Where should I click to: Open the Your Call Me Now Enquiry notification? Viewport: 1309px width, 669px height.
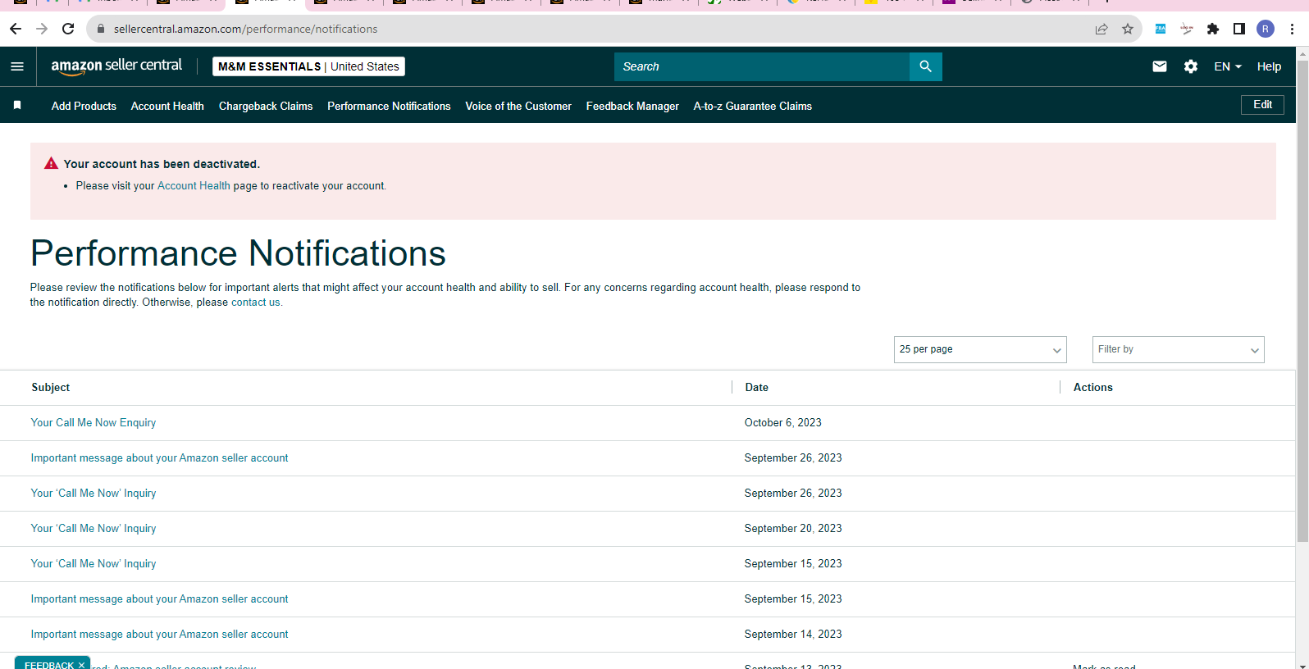point(93,423)
